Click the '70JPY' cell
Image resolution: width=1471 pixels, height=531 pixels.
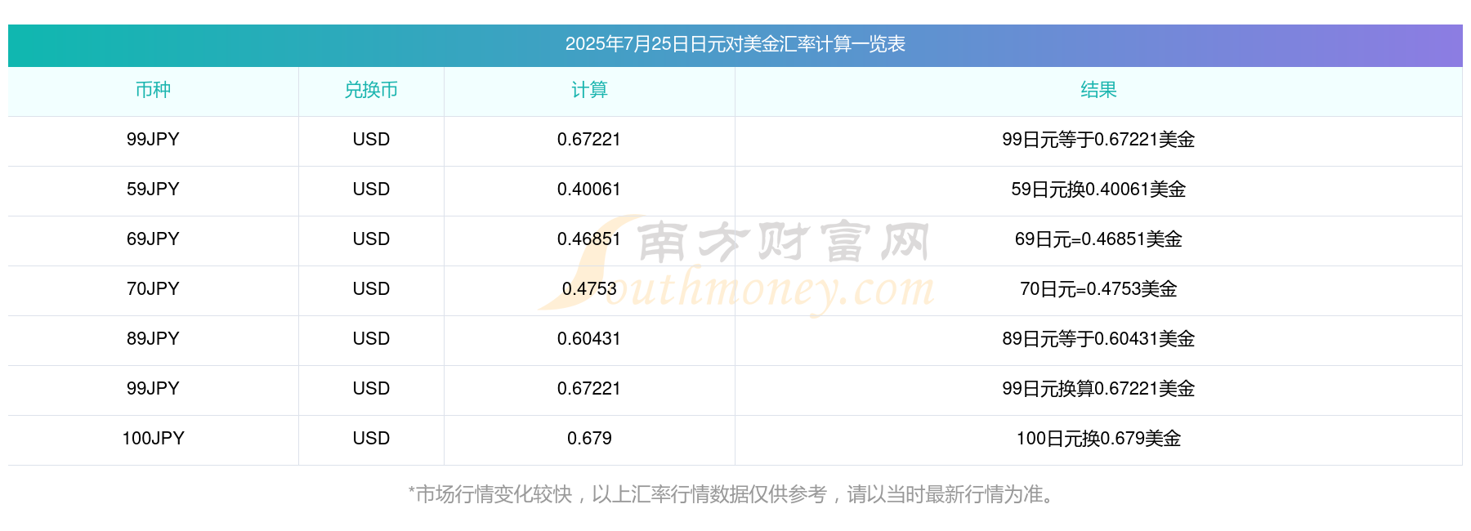click(153, 289)
